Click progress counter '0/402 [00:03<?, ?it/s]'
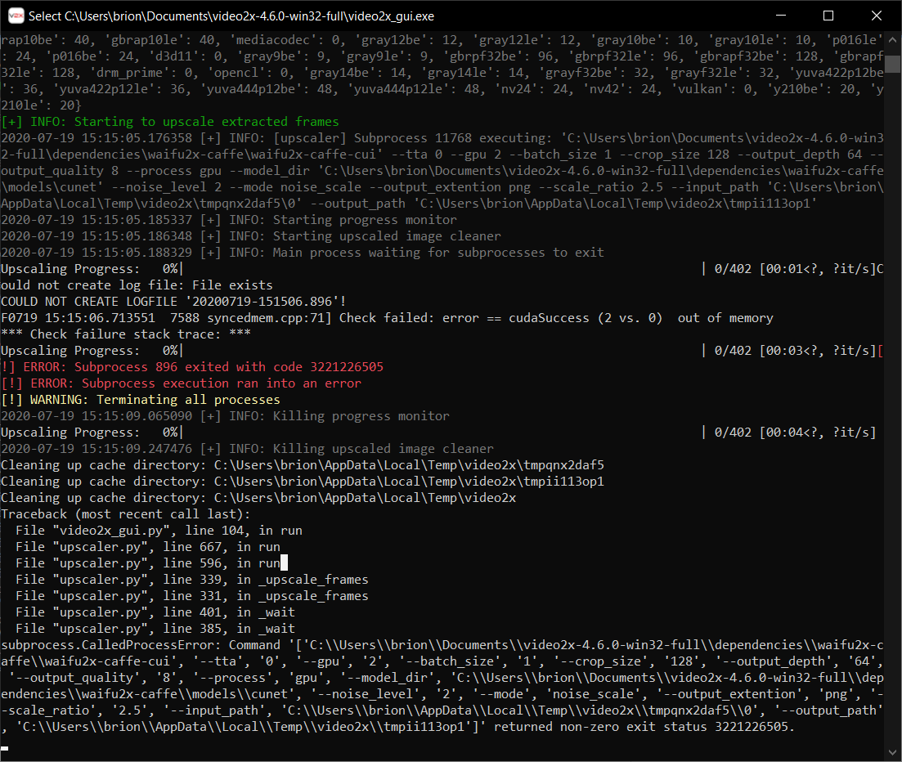The height and width of the screenshot is (762, 902). pyautogui.click(x=795, y=351)
